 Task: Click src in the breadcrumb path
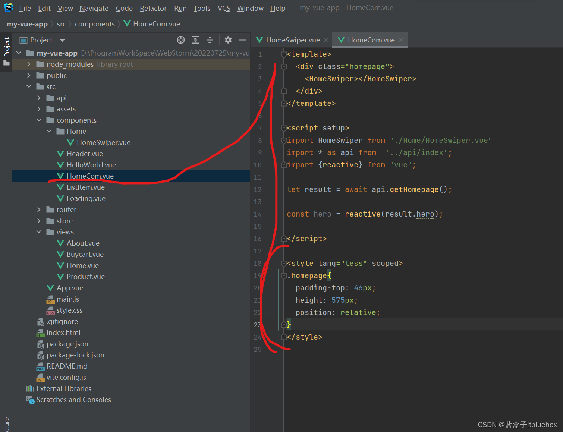click(x=62, y=24)
